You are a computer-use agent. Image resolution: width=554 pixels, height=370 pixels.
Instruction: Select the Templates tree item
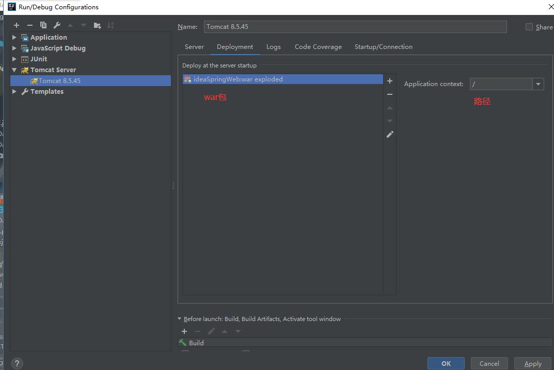(x=47, y=91)
